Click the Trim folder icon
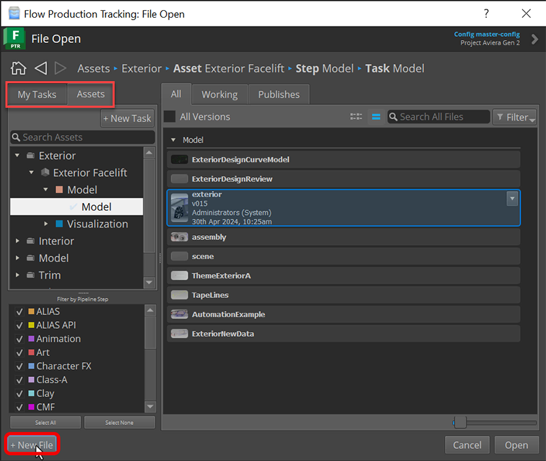This screenshot has width=546, height=461. point(31,275)
